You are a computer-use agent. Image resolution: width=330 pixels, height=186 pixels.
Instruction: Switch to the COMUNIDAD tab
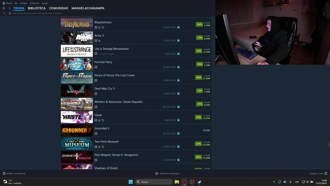click(59, 8)
